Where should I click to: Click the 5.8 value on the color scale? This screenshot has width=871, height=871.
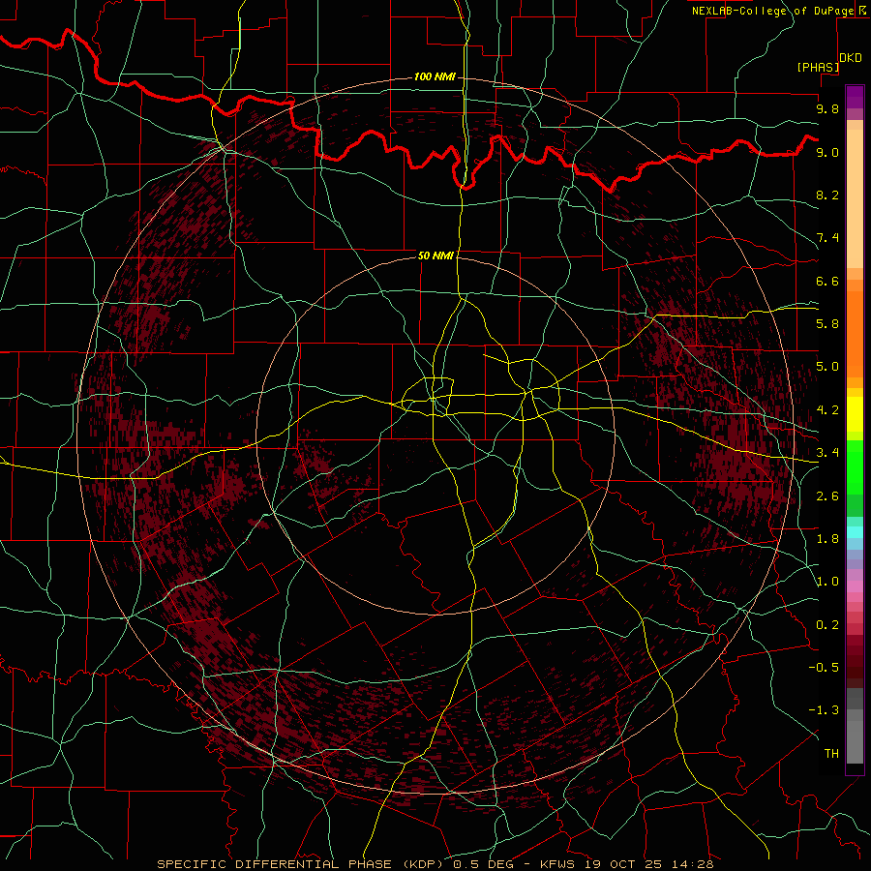[827, 324]
